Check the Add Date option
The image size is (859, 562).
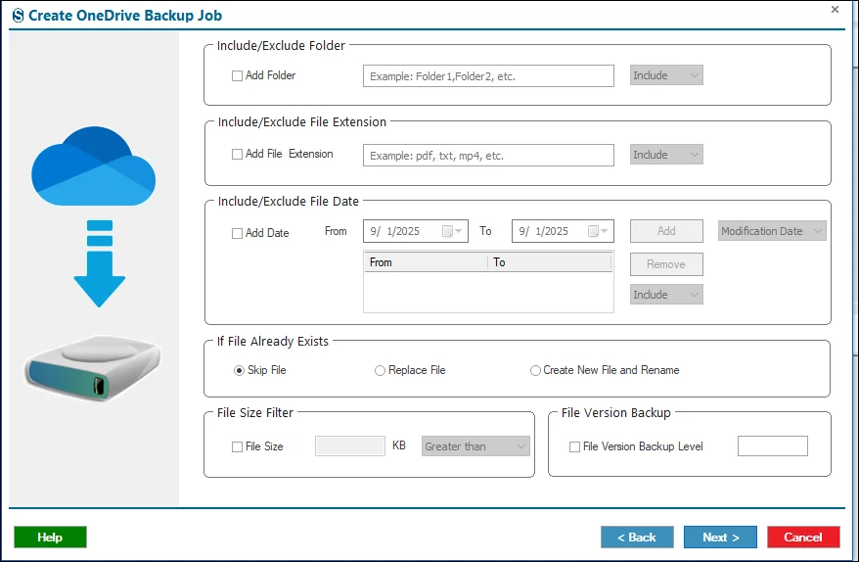click(237, 233)
